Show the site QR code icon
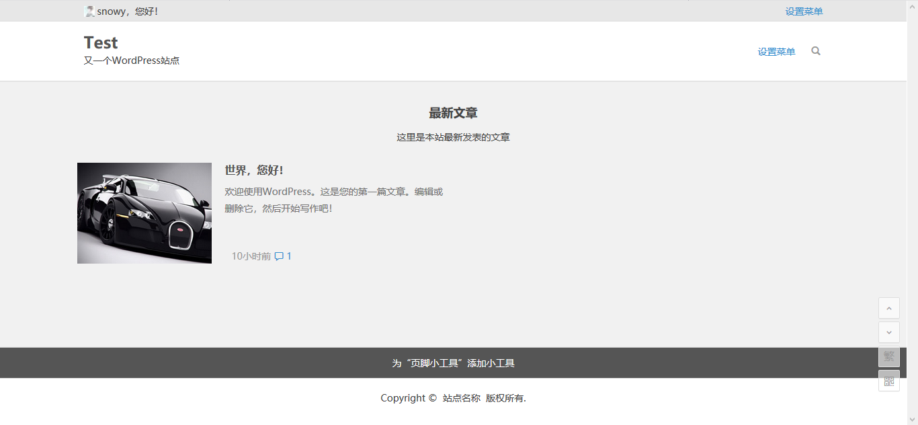Screen dimensions: 918x425 click(888, 380)
